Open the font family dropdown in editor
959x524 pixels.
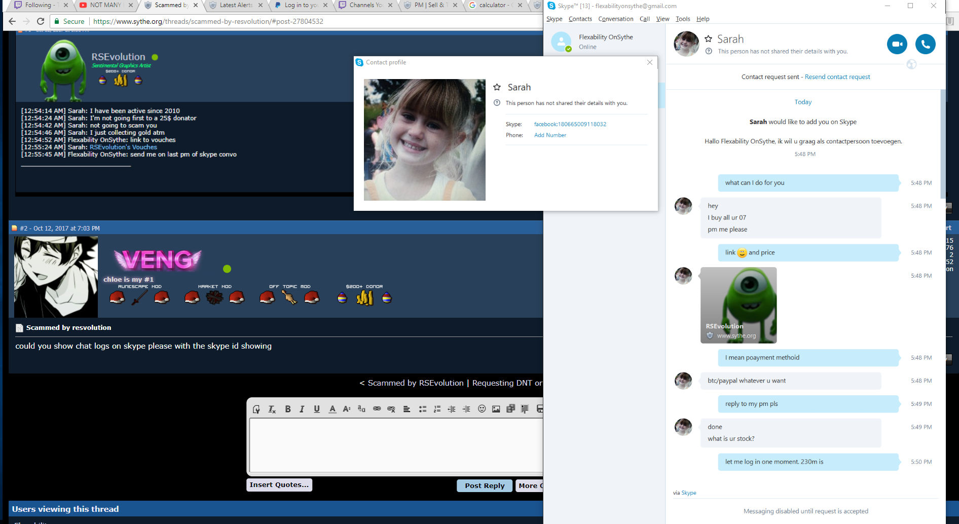point(361,409)
